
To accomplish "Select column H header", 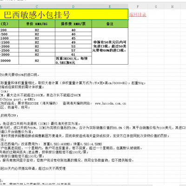I will tap(173, 7).
